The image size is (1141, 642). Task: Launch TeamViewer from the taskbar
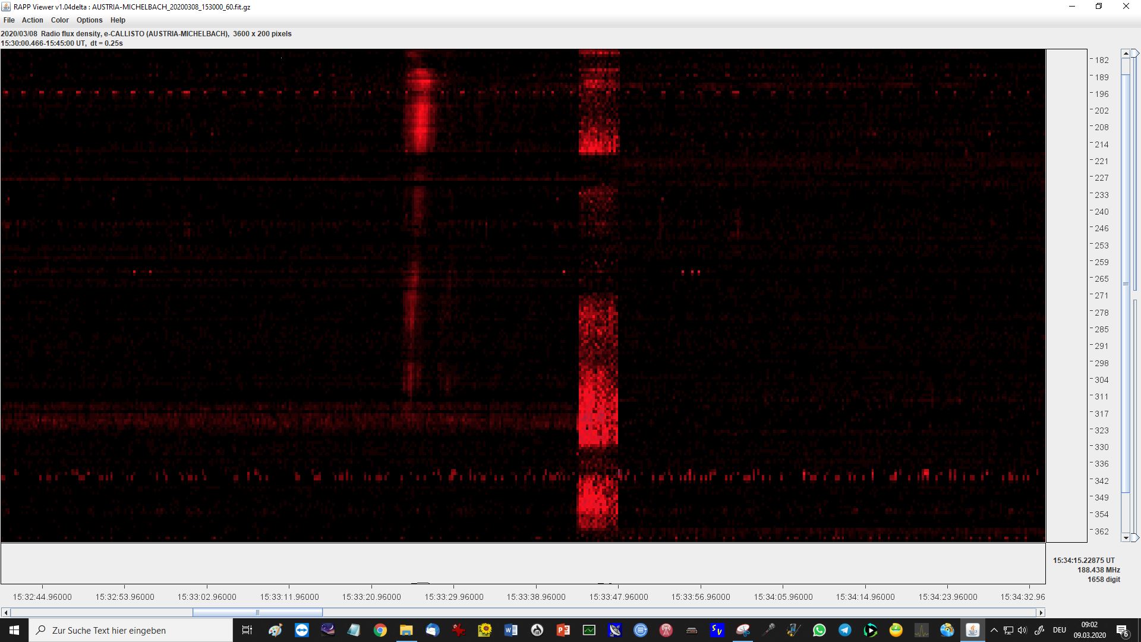302,630
